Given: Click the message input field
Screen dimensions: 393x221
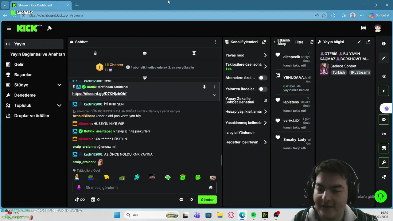Looking at the screenshot, I should coord(144,188).
